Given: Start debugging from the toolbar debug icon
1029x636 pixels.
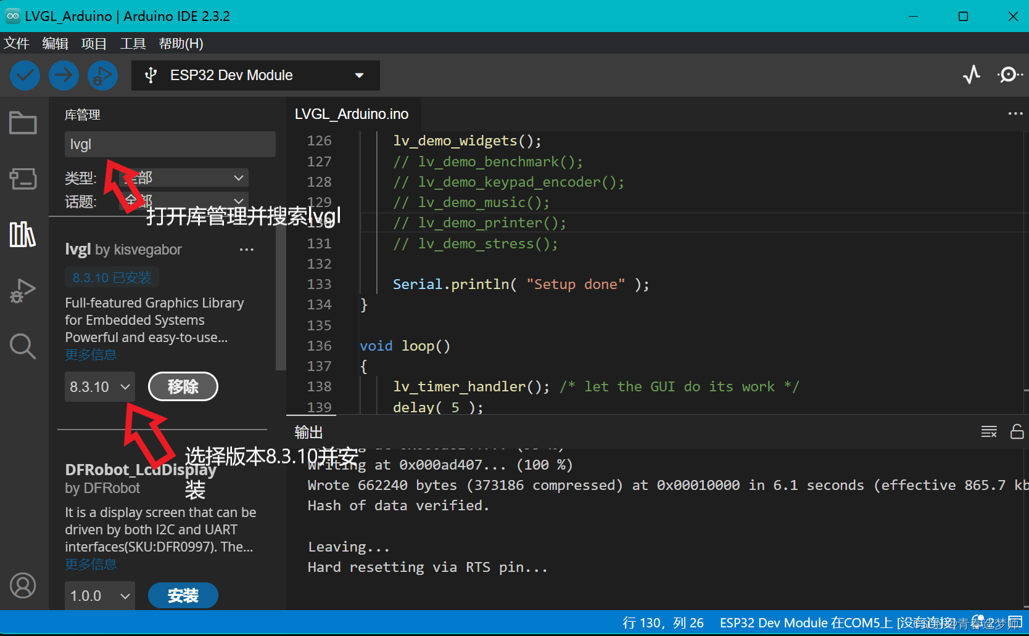Looking at the screenshot, I should [x=102, y=75].
